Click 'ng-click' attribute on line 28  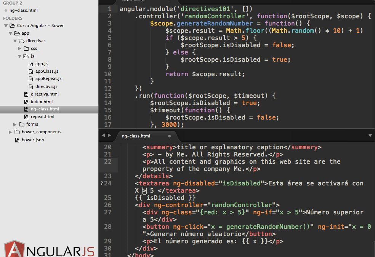(x=188, y=227)
